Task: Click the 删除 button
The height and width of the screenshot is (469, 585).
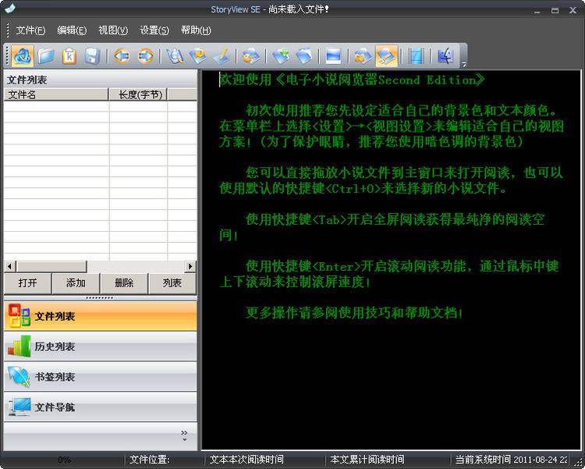Action: (124, 283)
